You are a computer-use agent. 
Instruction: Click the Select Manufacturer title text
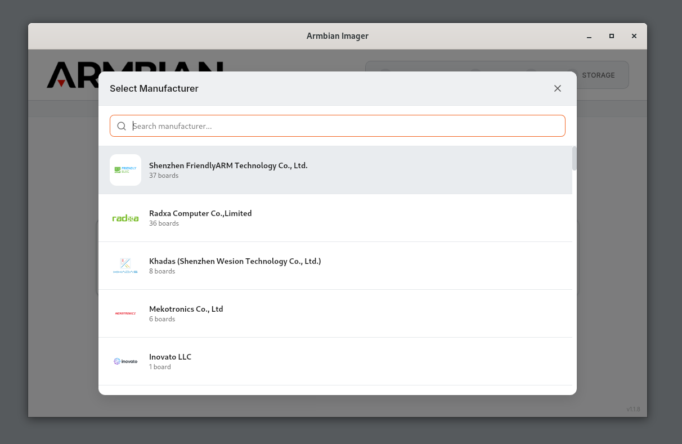(x=154, y=88)
